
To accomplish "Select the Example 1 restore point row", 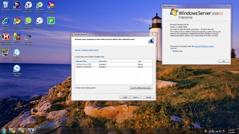I will pyautogui.click(x=114, y=67).
